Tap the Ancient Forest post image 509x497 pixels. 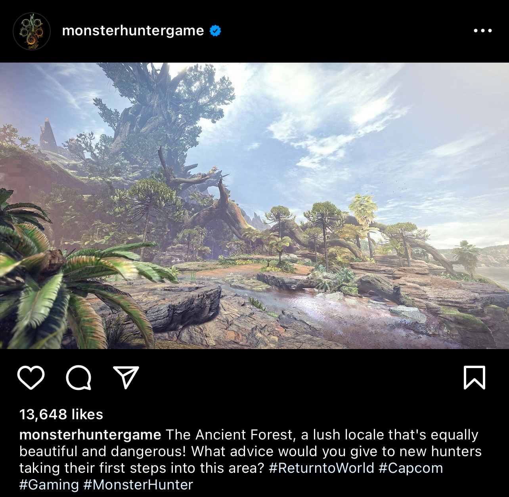tap(254, 206)
